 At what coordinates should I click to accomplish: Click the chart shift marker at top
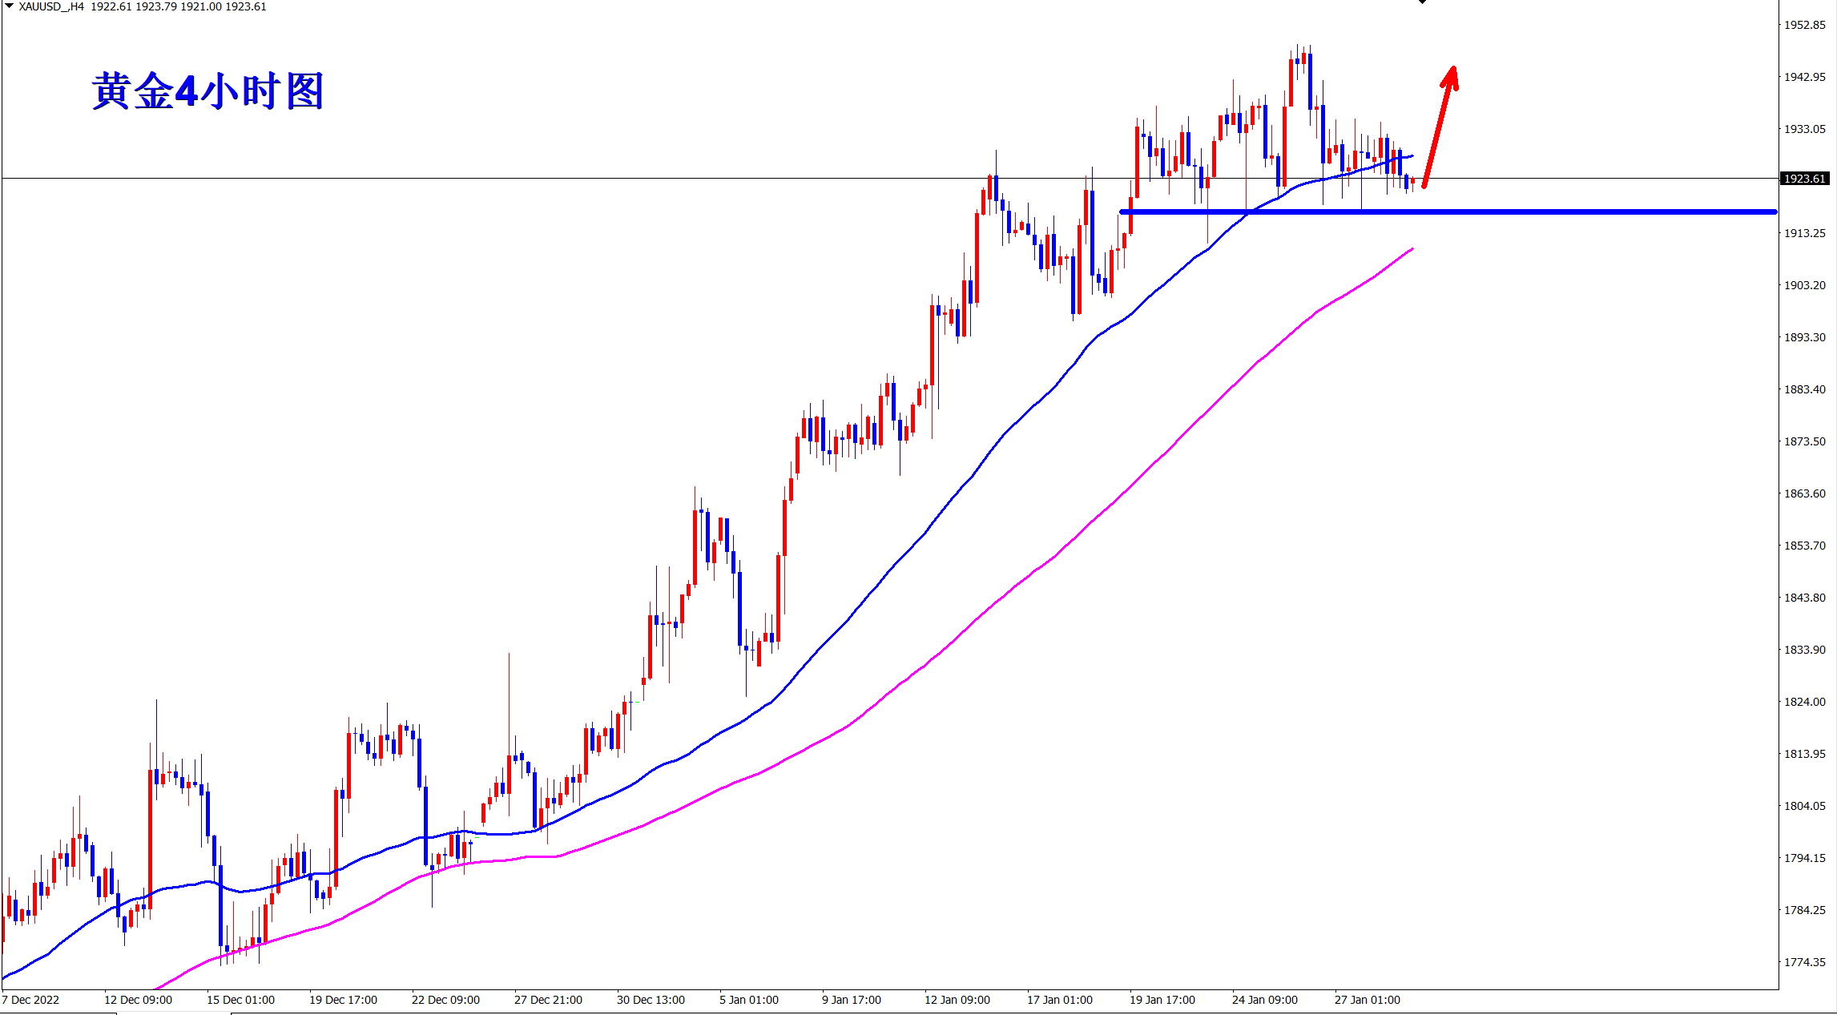pos(1423,2)
